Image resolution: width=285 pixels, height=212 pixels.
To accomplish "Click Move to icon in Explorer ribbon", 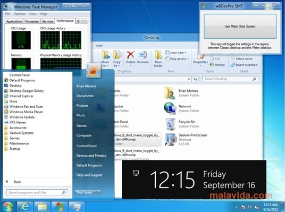I will coord(105,55).
